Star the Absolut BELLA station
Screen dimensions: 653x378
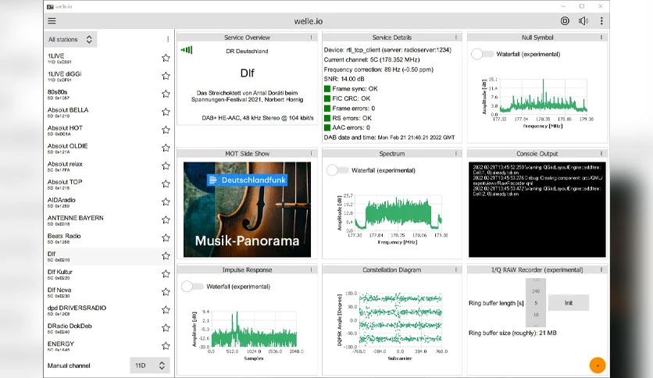coord(166,112)
